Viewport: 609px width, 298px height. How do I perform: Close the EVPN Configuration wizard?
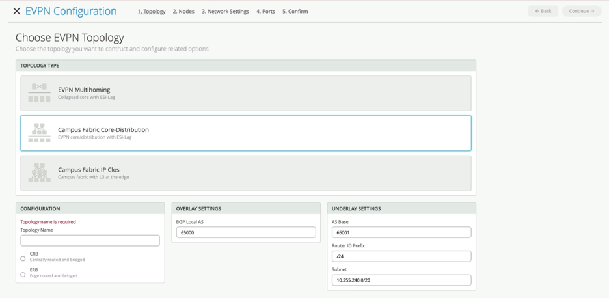(x=17, y=11)
